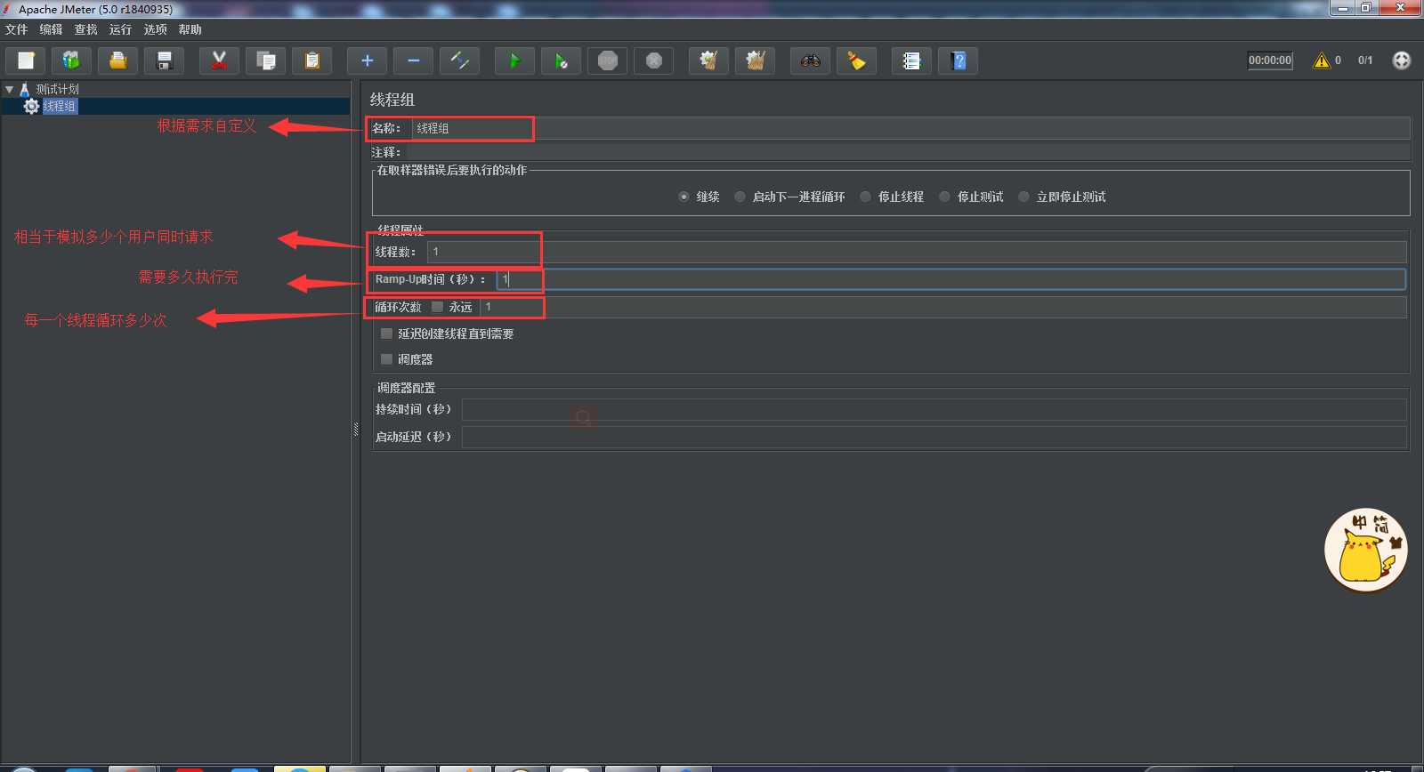This screenshot has width=1424, height=772.
Task: Cut the selected element
Action: (219, 60)
